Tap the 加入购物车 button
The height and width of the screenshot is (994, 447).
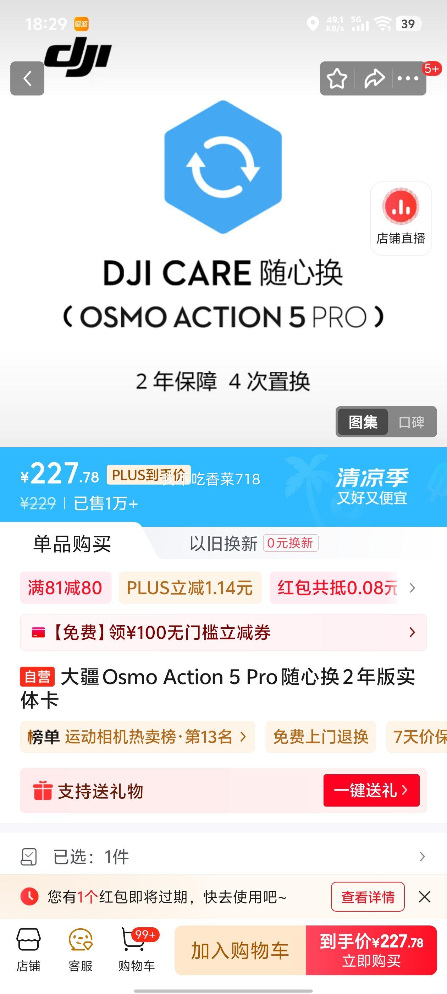[240, 950]
